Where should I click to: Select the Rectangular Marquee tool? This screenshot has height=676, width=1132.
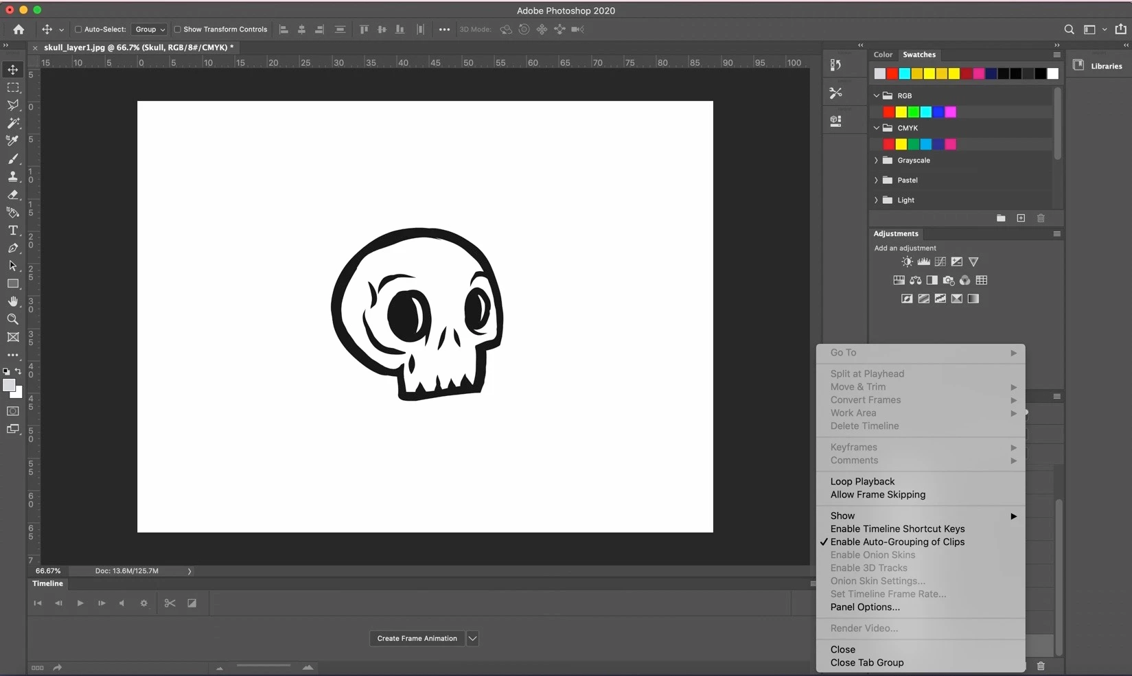click(x=13, y=88)
